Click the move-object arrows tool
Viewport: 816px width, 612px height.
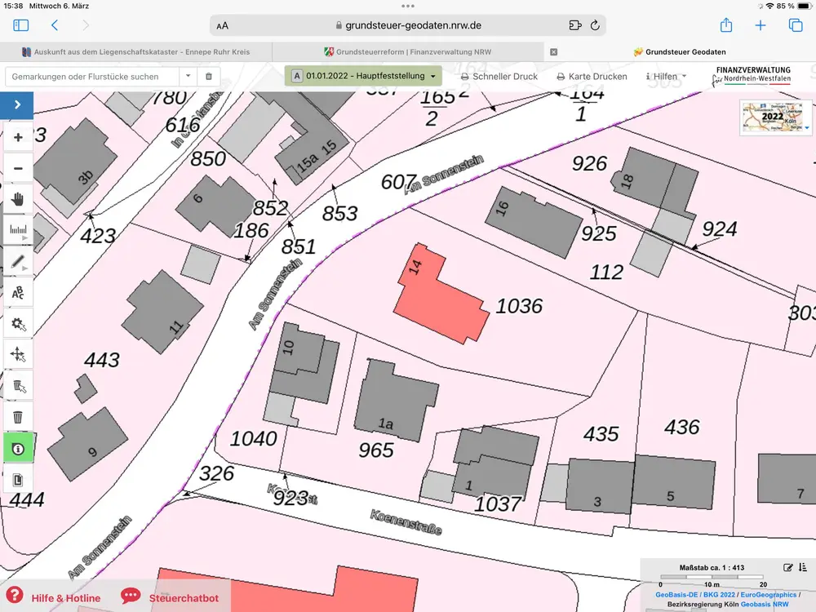click(x=18, y=355)
